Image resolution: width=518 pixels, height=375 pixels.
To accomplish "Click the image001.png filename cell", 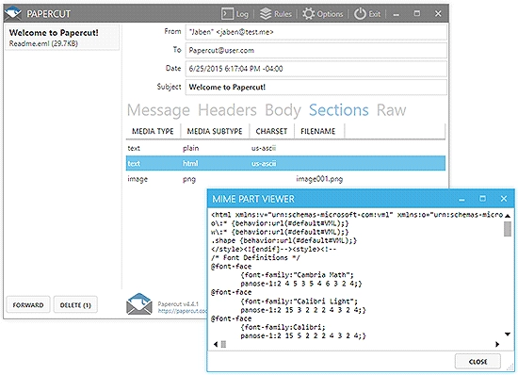I will pyautogui.click(x=319, y=179).
